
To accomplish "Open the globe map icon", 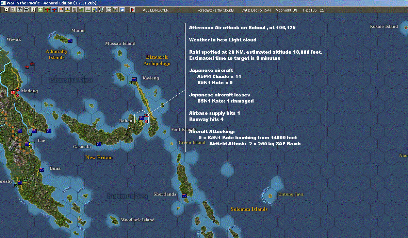I will pos(95,10).
